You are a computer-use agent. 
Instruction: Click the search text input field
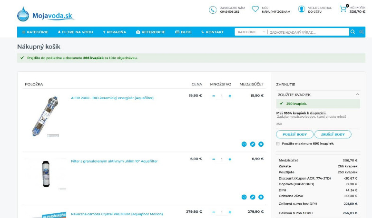coord(307,32)
